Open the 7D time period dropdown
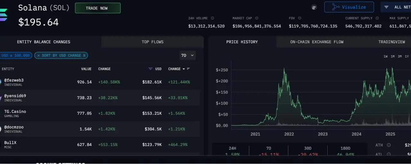Viewport: 411px width, 164px height. pyautogui.click(x=188, y=55)
